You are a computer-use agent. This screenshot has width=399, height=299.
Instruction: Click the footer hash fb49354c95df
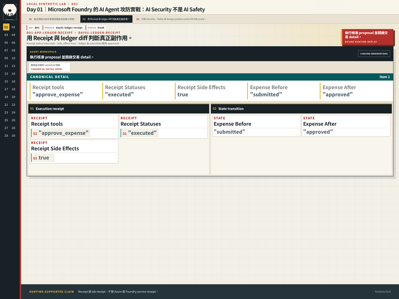click(x=383, y=292)
